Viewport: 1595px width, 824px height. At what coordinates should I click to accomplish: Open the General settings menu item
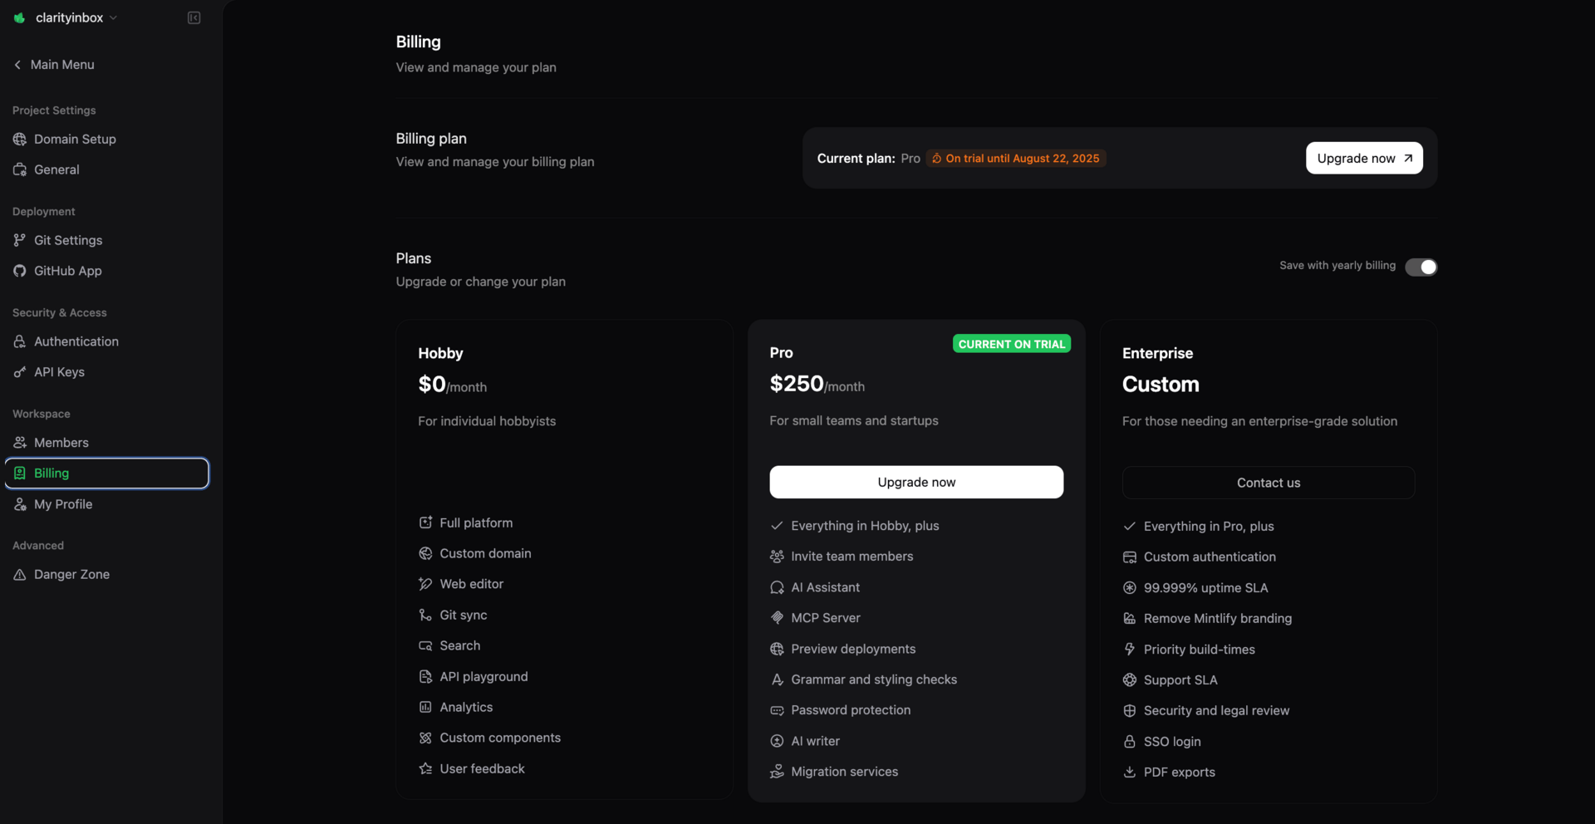[56, 169]
